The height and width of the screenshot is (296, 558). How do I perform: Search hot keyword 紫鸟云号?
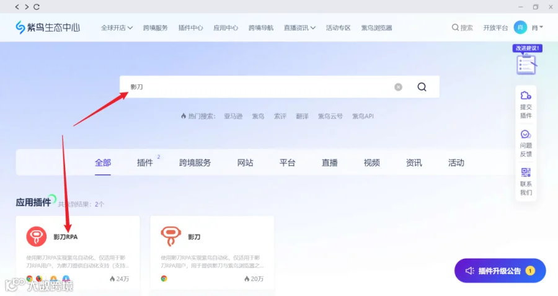[x=330, y=116]
